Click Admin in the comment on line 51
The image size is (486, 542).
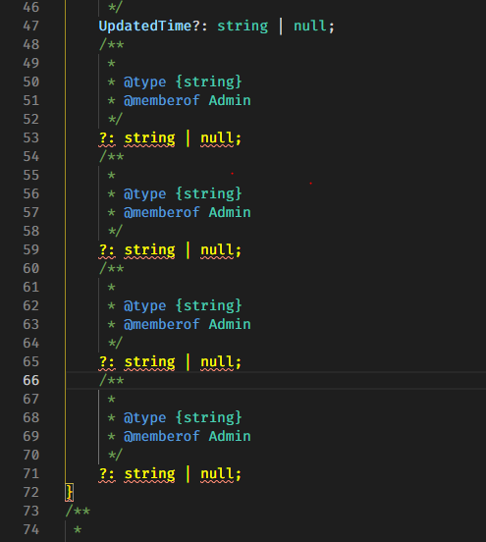click(x=230, y=100)
